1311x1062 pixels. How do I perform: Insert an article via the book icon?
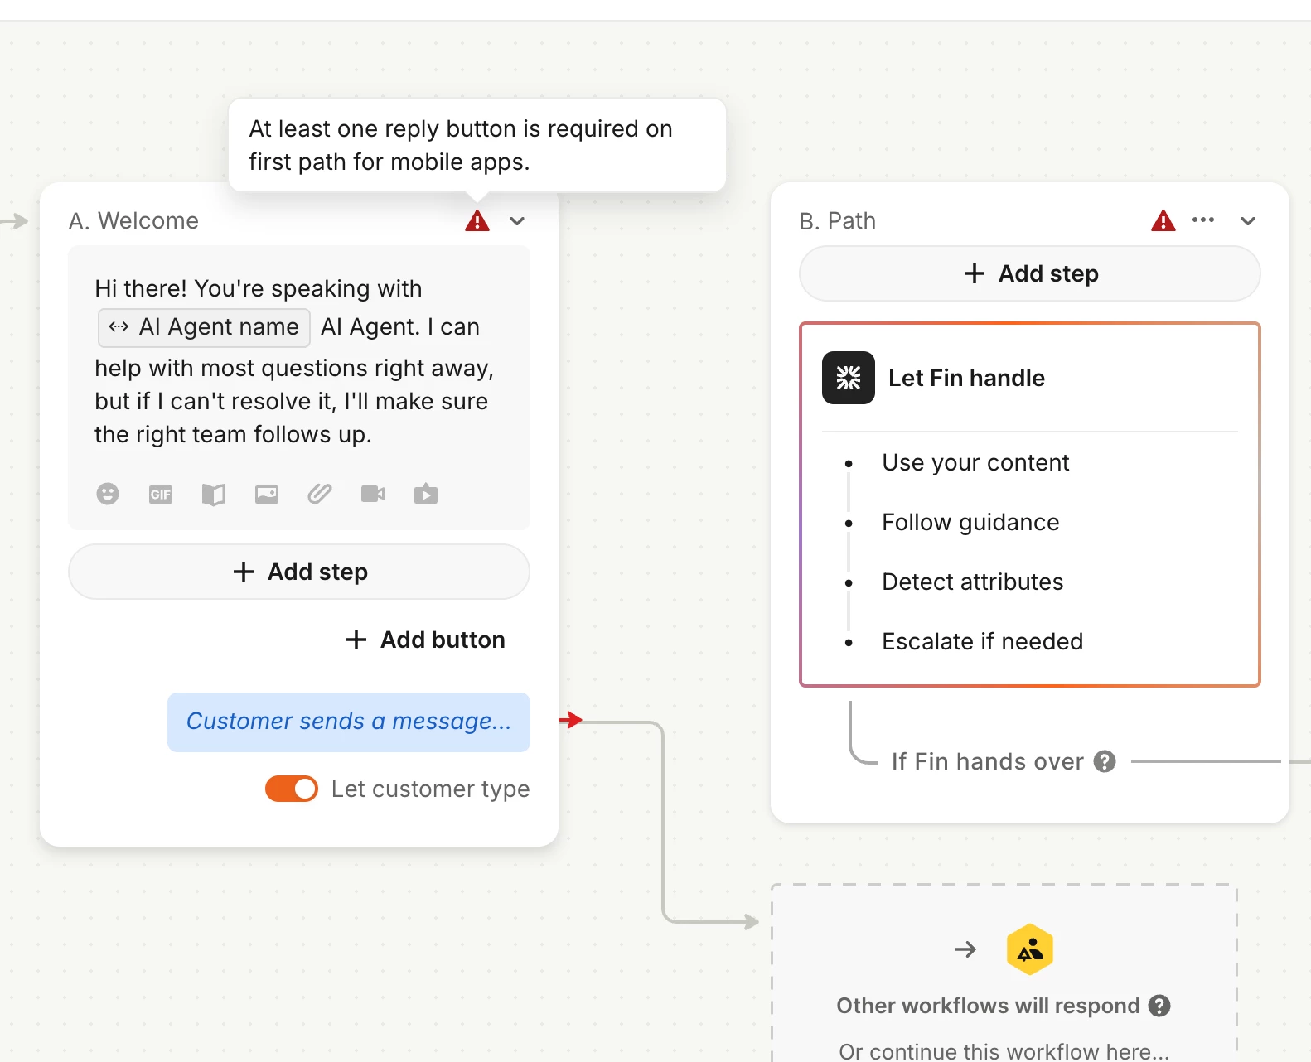214,495
